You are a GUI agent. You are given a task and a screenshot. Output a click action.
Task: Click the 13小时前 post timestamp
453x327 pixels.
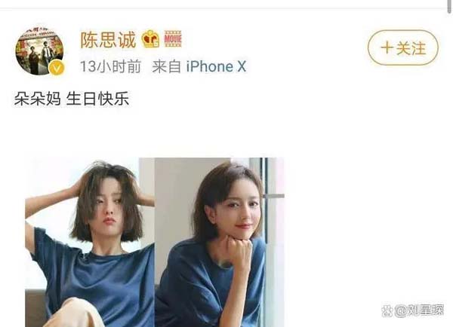(x=110, y=66)
